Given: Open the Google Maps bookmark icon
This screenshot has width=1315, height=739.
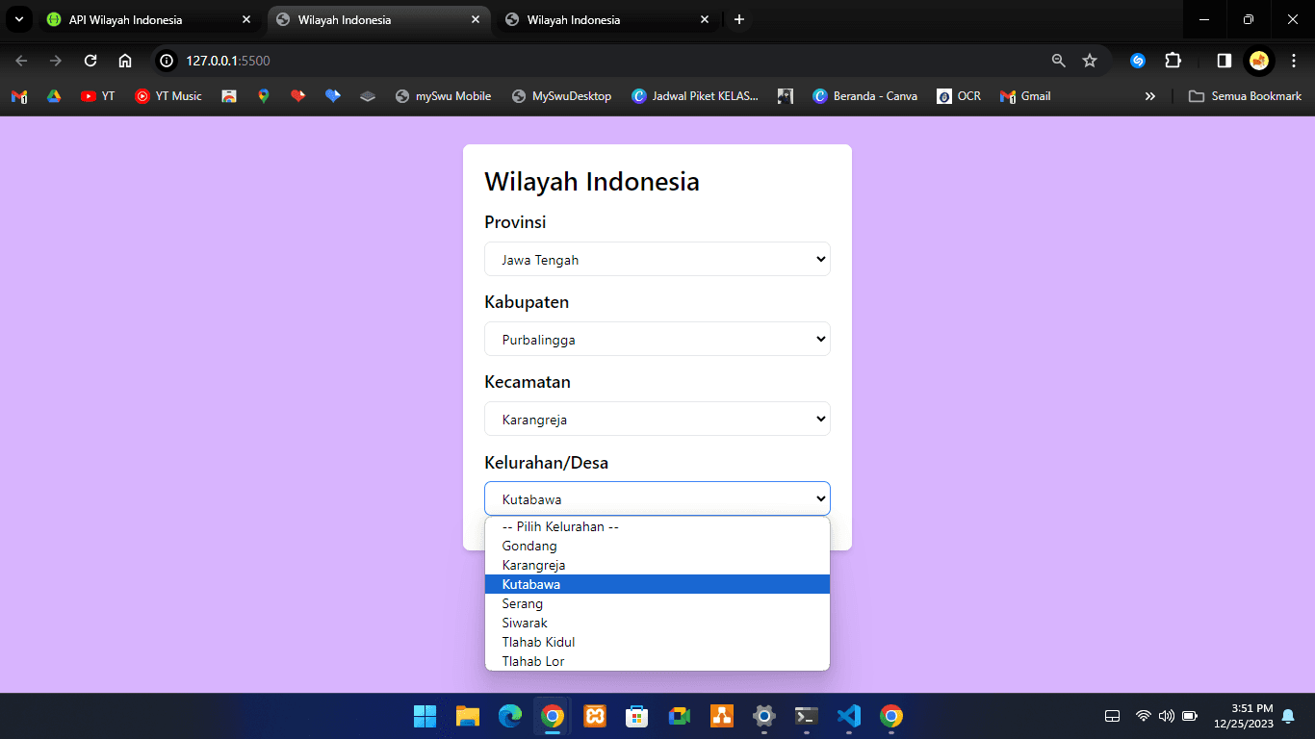Looking at the screenshot, I should pos(263,95).
